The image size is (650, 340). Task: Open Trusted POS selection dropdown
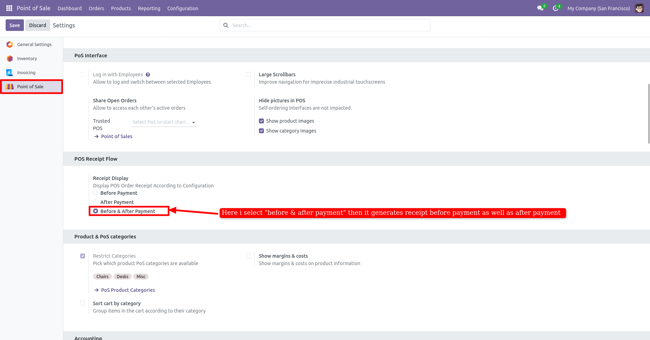coord(164,122)
